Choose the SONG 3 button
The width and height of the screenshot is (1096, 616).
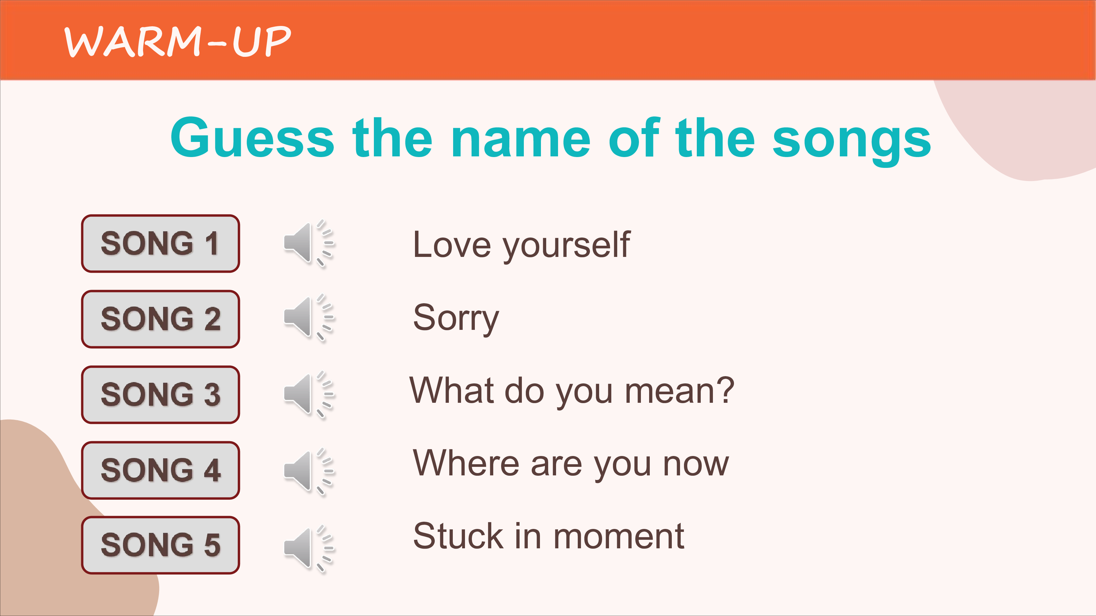point(160,395)
